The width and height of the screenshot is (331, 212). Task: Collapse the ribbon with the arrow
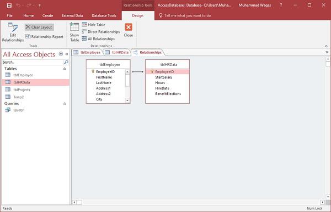coord(326,46)
